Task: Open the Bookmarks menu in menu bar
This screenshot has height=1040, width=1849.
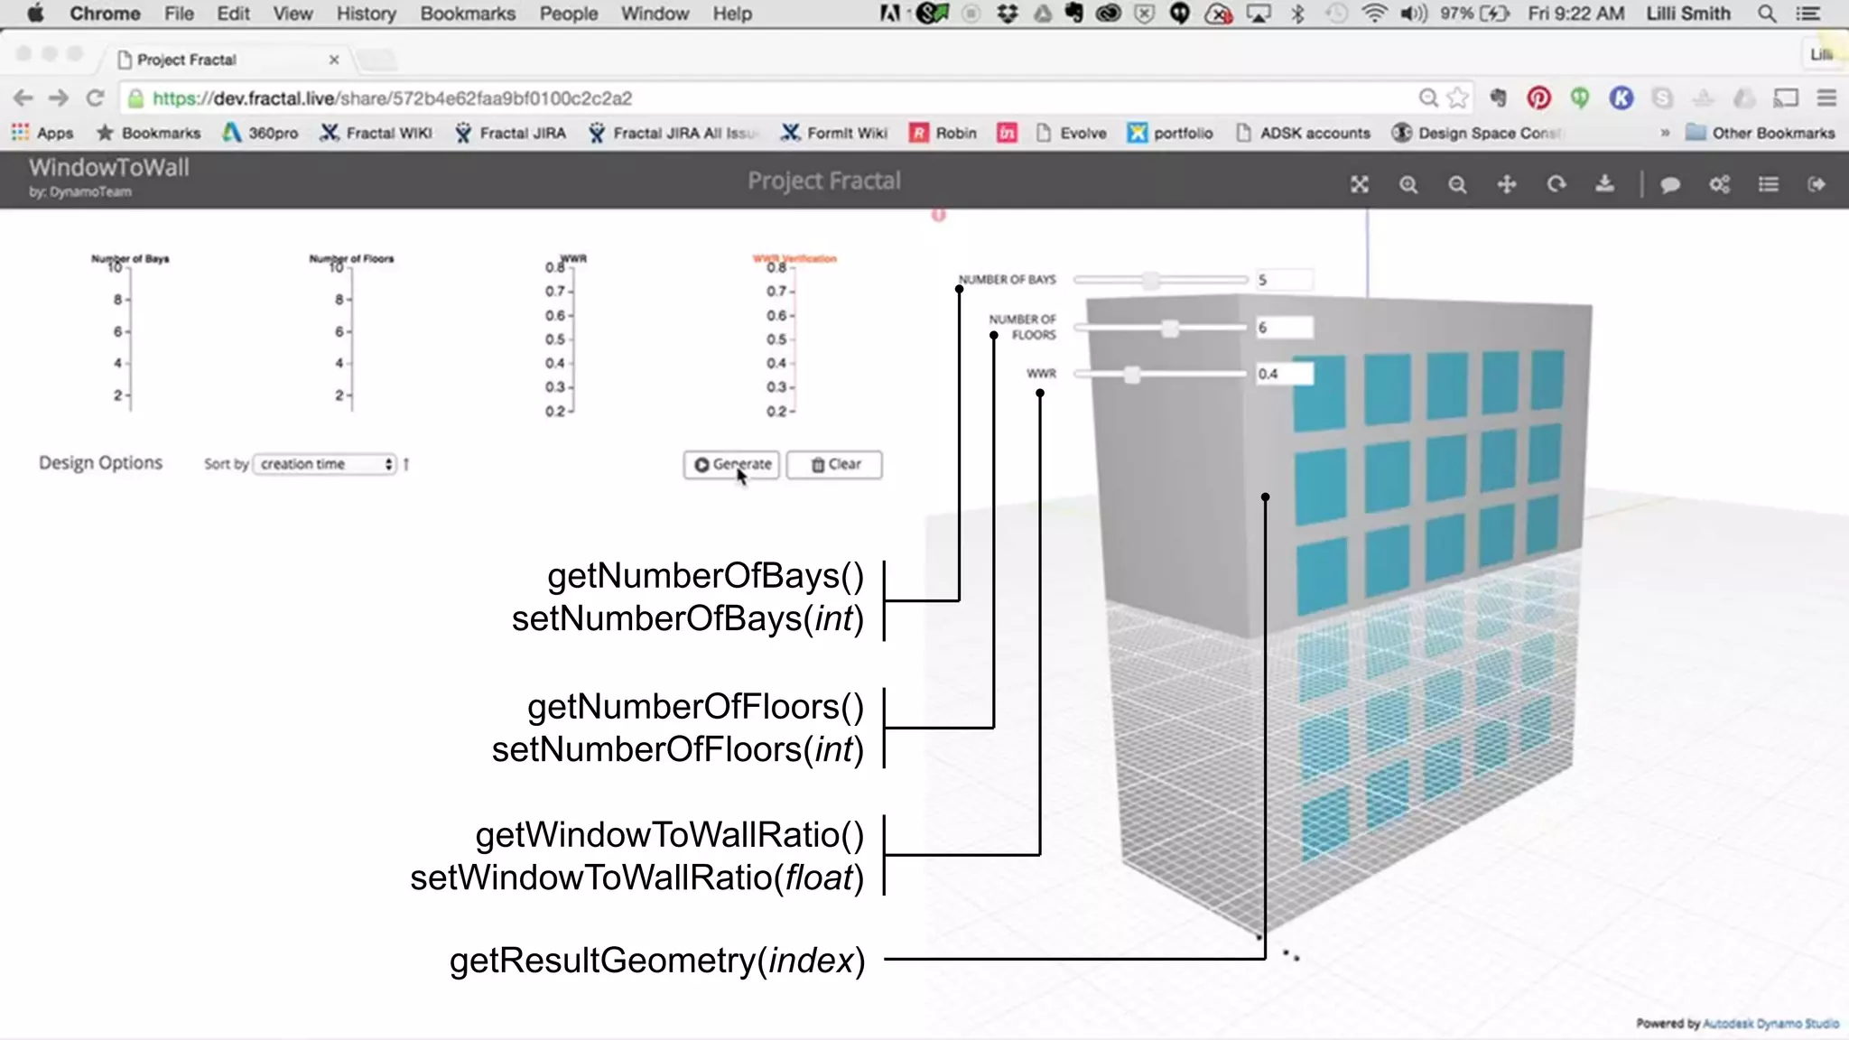Action: [468, 14]
